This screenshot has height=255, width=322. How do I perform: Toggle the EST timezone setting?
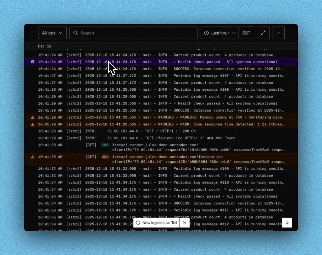(x=246, y=33)
